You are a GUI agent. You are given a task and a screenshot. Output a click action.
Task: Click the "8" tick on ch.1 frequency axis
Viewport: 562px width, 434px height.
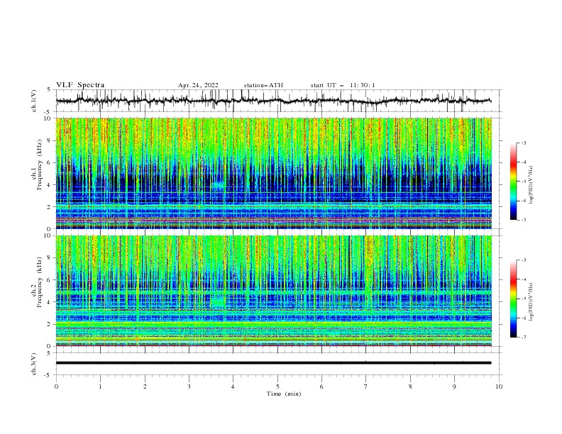(49, 140)
